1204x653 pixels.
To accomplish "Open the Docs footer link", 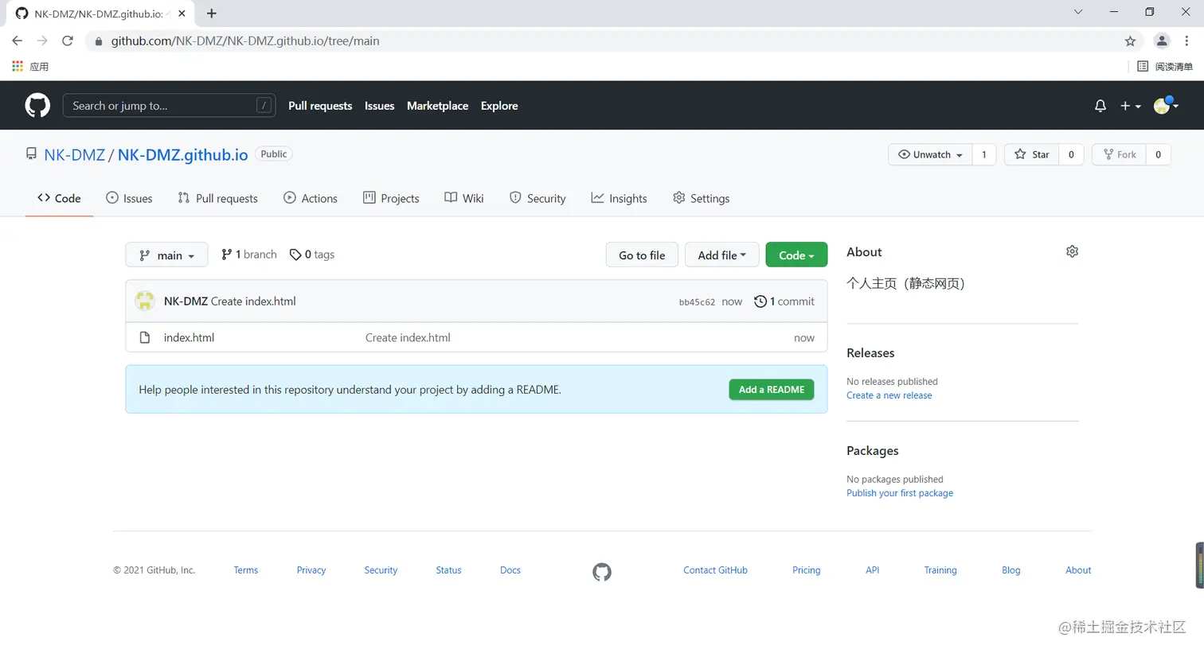I will tap(510, 570).
